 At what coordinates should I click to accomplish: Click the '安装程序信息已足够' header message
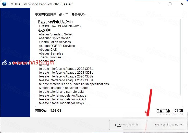coord(60,15)
